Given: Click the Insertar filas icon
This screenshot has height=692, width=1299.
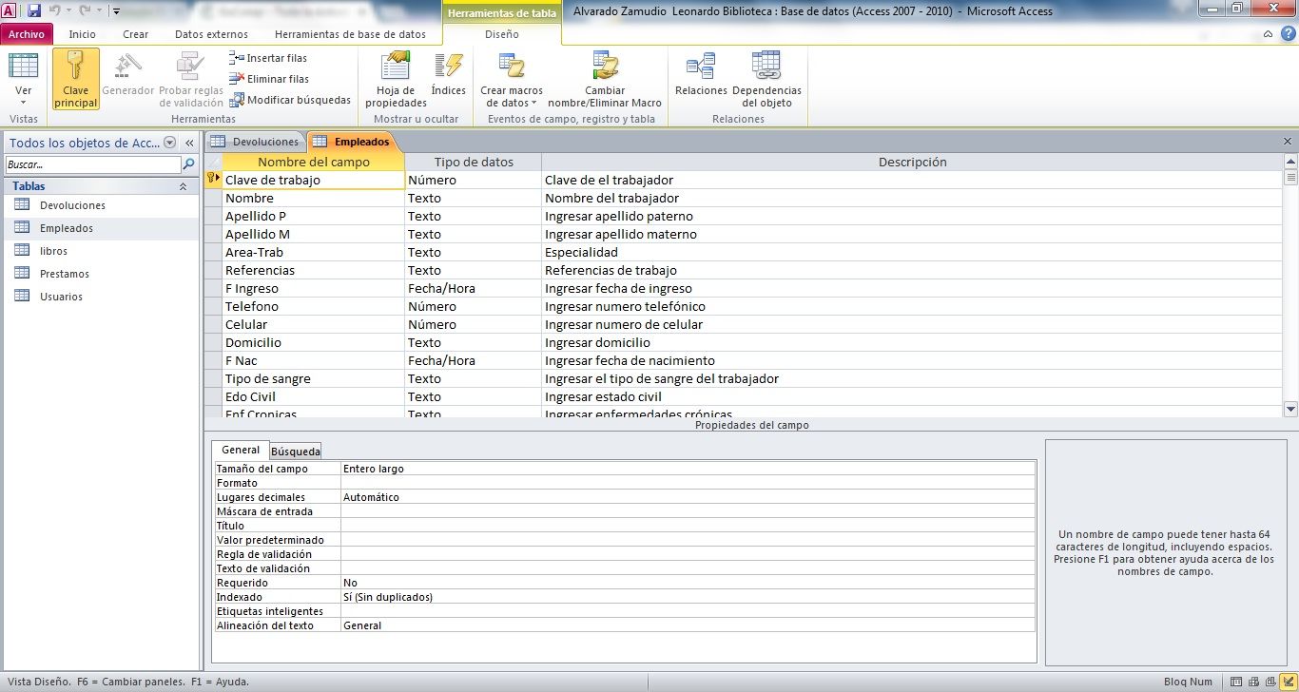Looking at the screenshot, I should [x=237, y=58].
